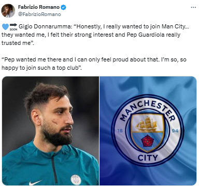199x188 pixels.
Task: Click Fabrizio Romano's profile avatar
Action: 8,11
